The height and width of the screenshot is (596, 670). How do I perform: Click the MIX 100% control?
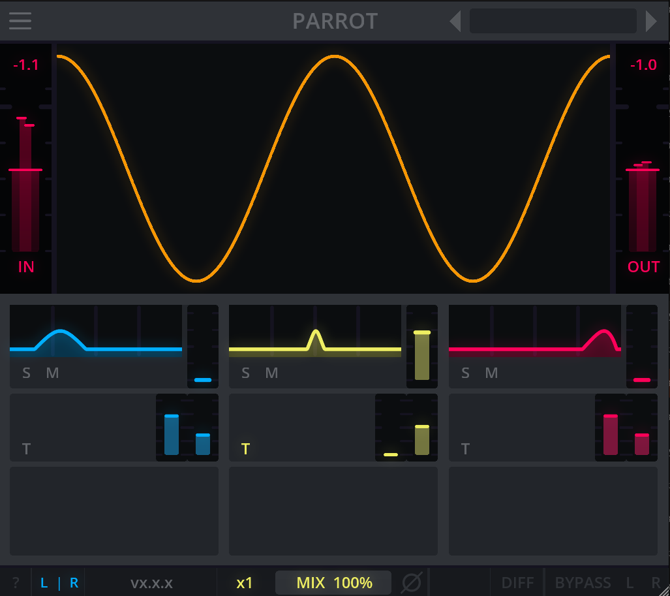(334, 583)
